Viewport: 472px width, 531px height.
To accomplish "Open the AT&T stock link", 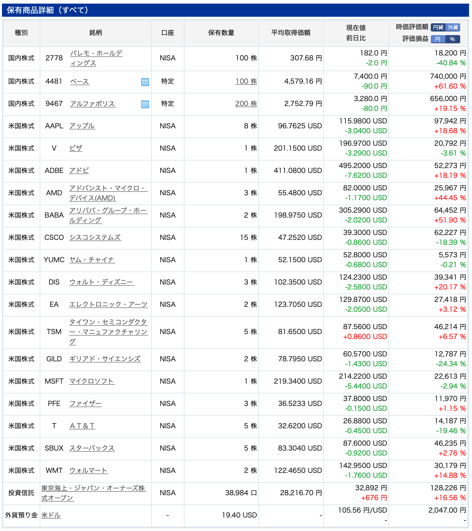I will coord(82,426).
